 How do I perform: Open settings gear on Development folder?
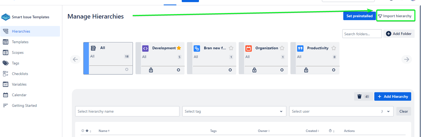(x=179, y=70)
